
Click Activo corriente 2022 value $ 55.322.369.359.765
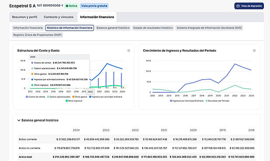click(x=126, y=139)
